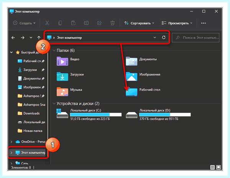Open recent locations dropdown next to forward arrow
This screenshot has height=178, width=230.
(31, 38)
